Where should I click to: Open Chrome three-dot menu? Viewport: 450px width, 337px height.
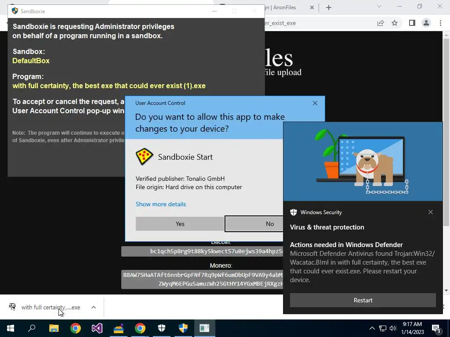(x=440, y=23)
